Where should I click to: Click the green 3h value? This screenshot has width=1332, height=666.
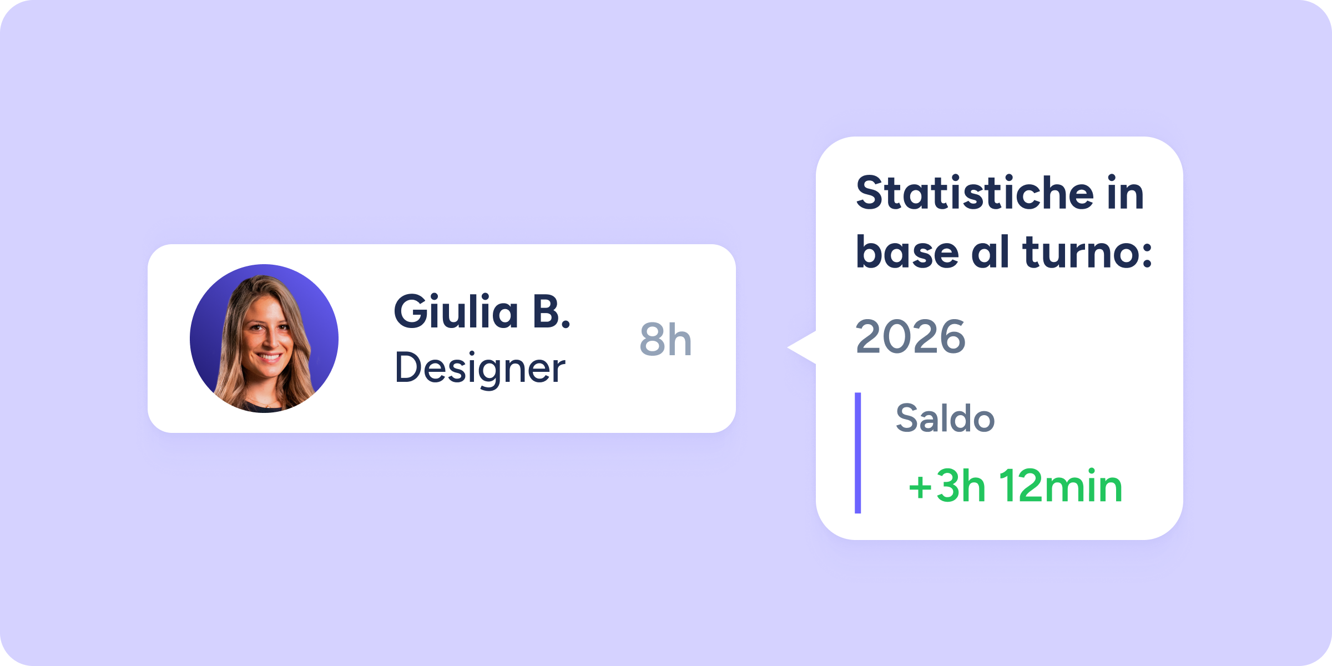[961, 487]
